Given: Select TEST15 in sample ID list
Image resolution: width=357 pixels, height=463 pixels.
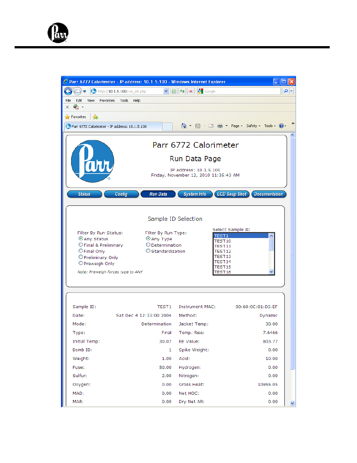Looking at the screenshot, I should tap(241, 267).
